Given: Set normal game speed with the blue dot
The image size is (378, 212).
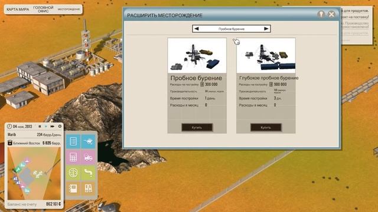Looking at the screenshot, I should tap(46, 127).
